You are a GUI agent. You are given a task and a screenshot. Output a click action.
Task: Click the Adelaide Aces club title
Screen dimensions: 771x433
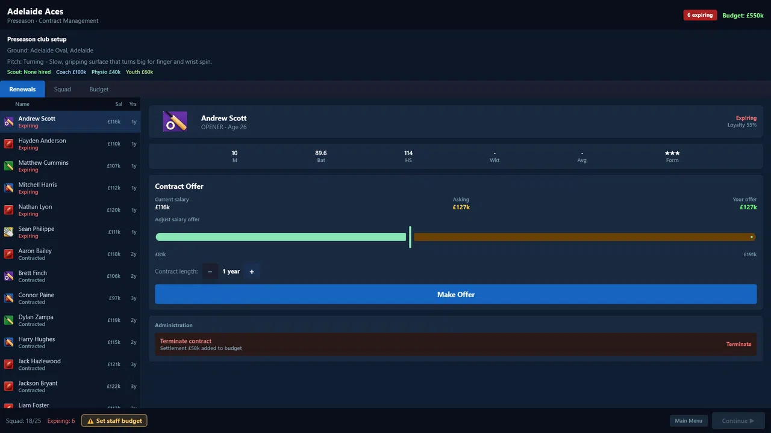click(x=35, y=11)
